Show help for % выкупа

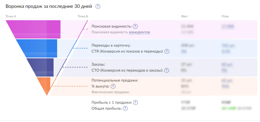click(x=113, y=86)
